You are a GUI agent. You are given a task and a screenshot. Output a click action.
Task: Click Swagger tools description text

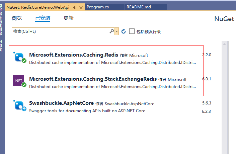pos(87,111)
